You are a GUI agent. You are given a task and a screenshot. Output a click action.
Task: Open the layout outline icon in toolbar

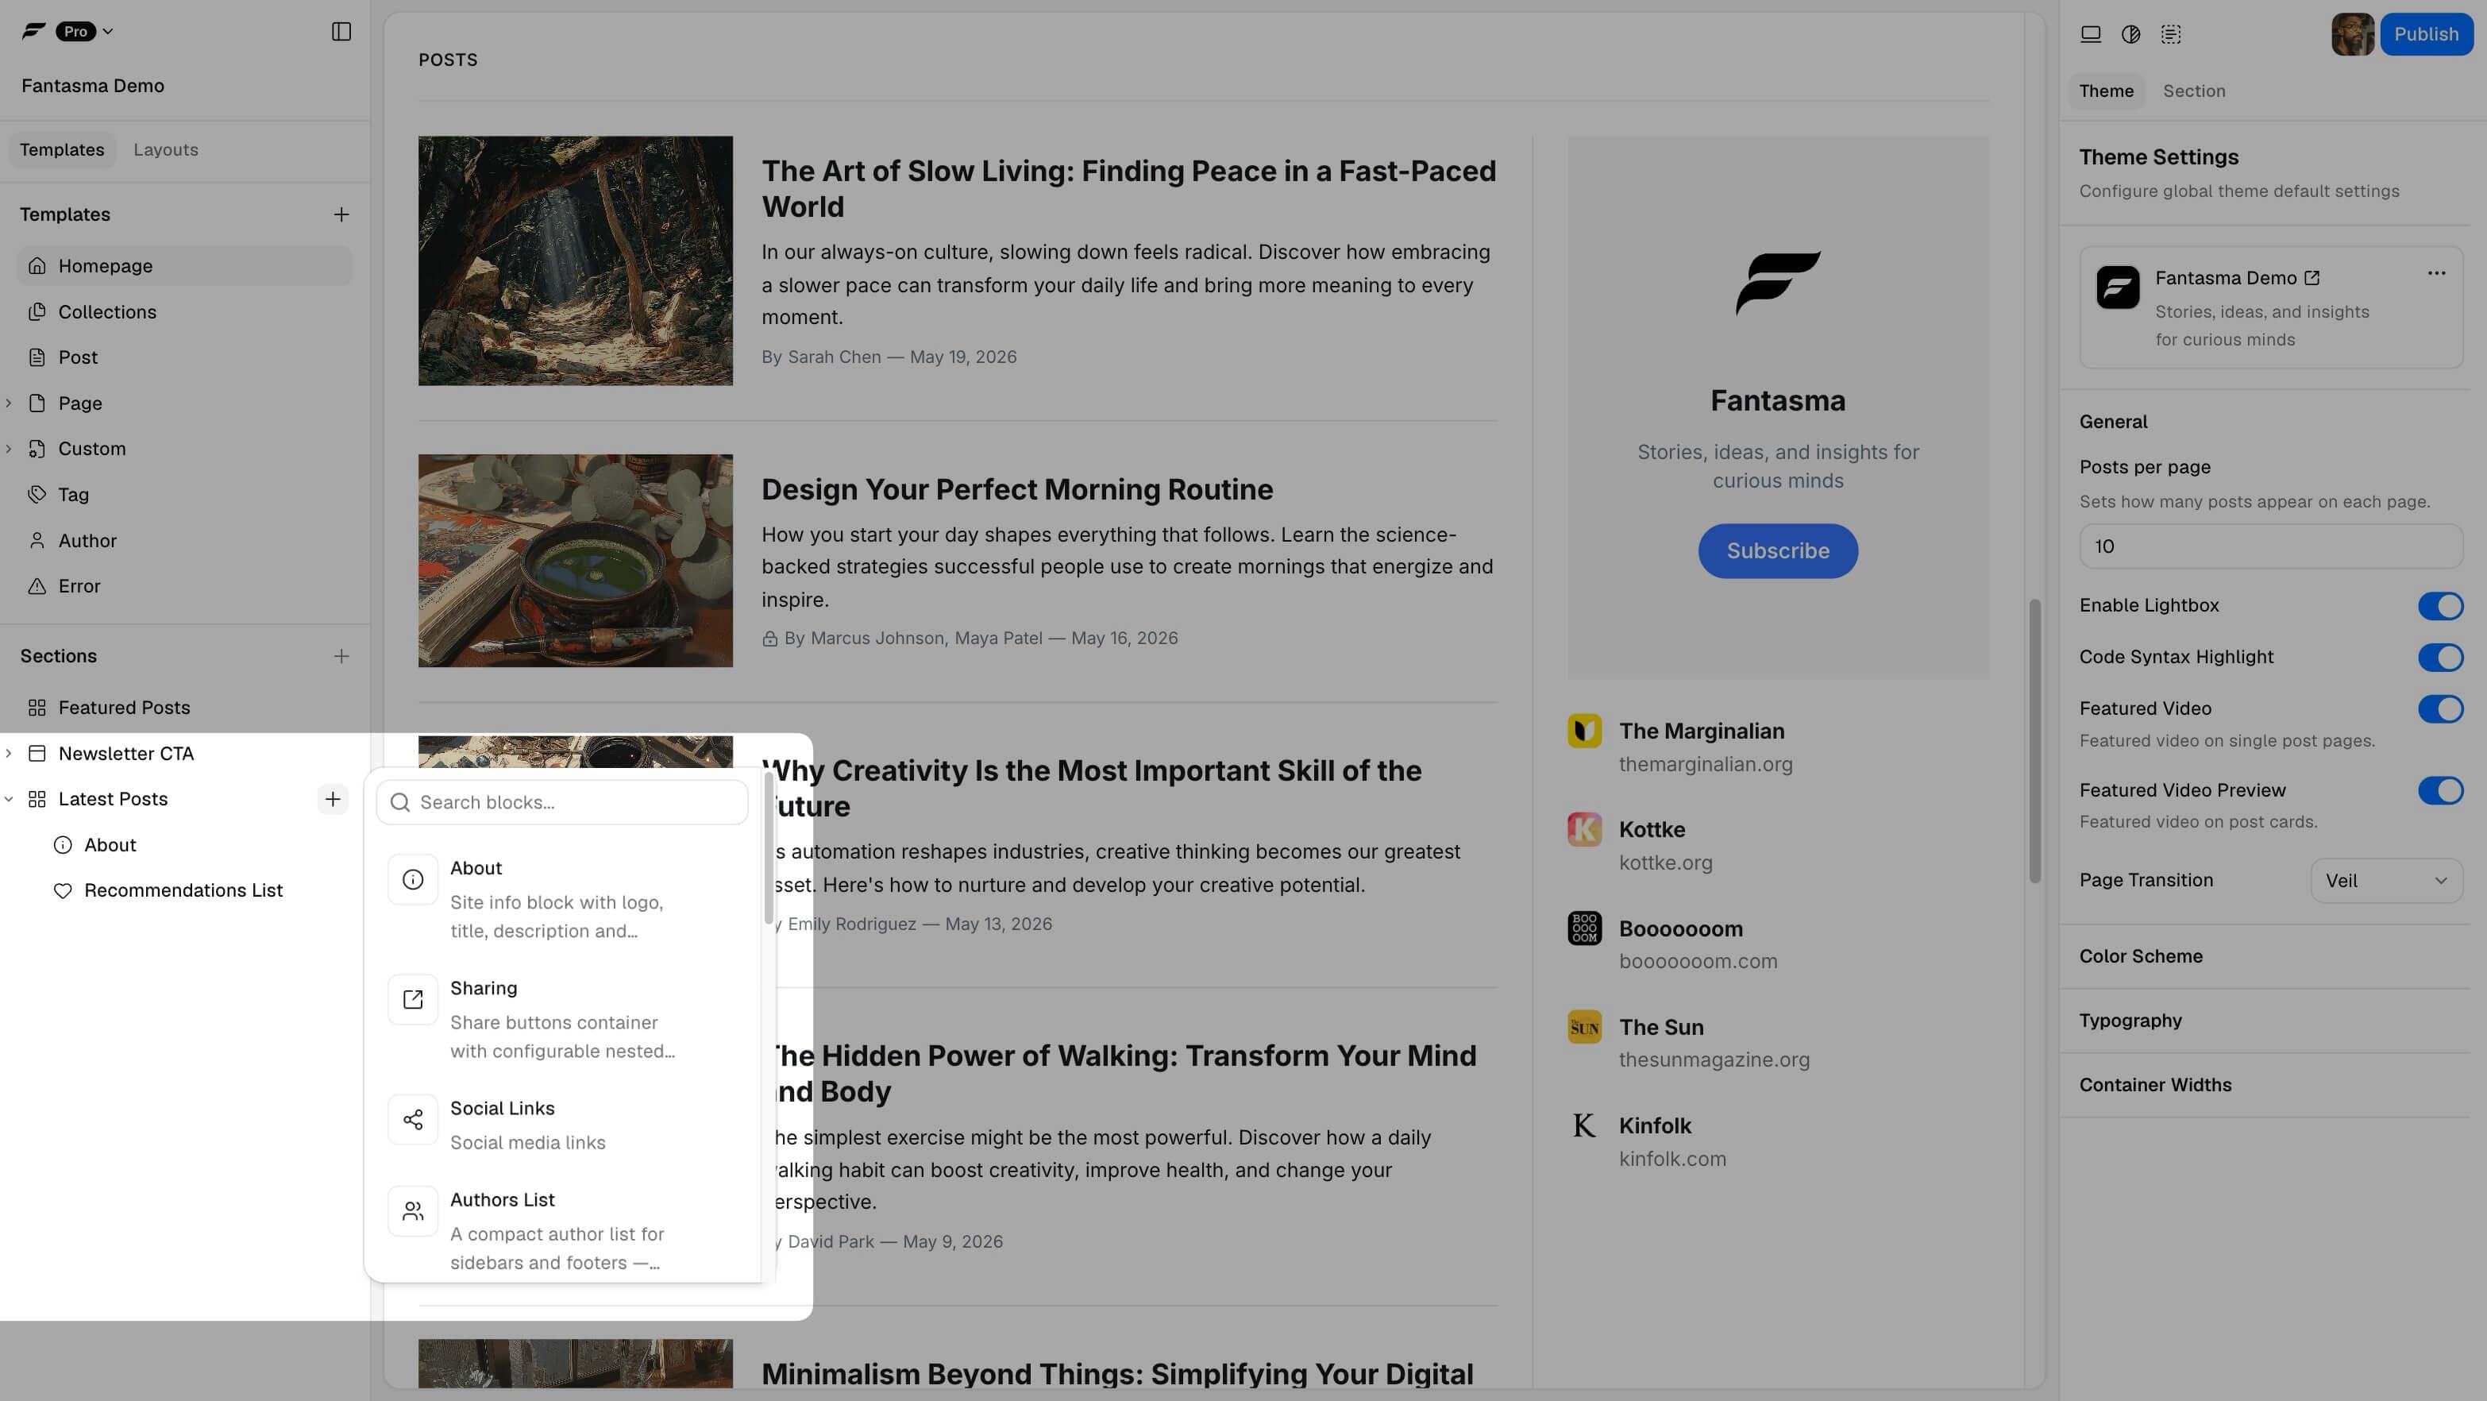coord(2171,34)
